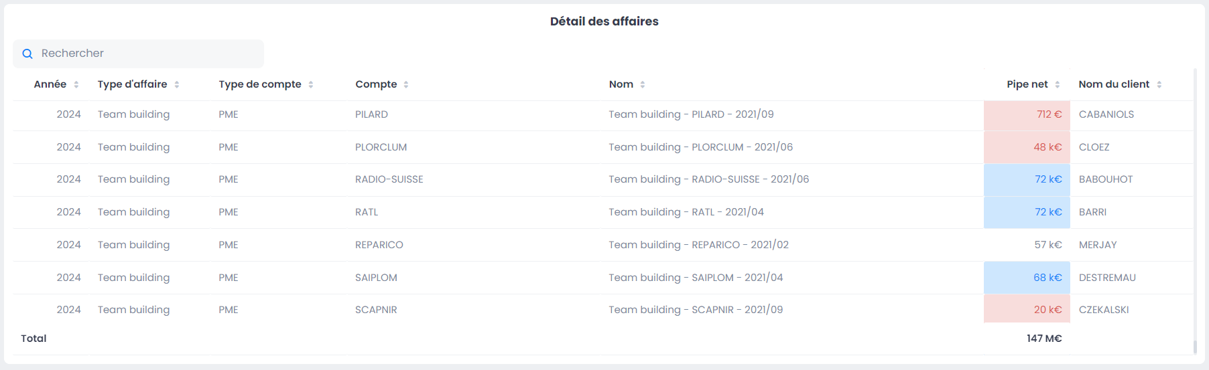Sort by Compte column arrows icon
The image size is (1209, 370).
pyautogui.click(x=406, y=84)
